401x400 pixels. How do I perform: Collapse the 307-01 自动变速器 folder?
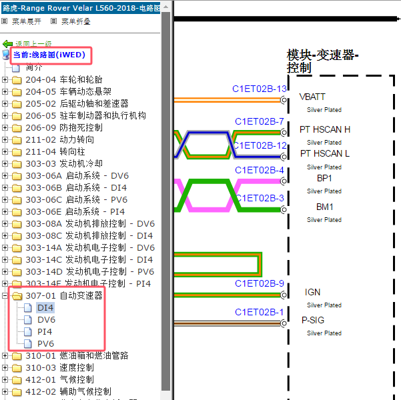(x=5, y=296)
